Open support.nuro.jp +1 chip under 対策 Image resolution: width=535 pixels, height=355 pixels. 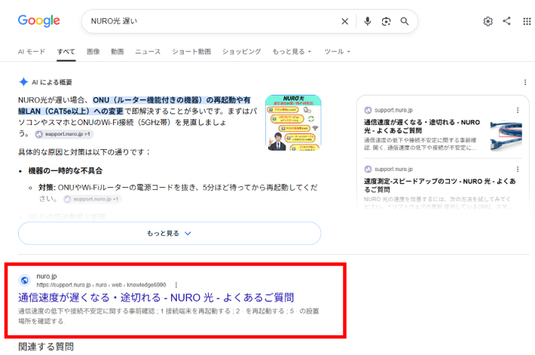tap(93, 199)
